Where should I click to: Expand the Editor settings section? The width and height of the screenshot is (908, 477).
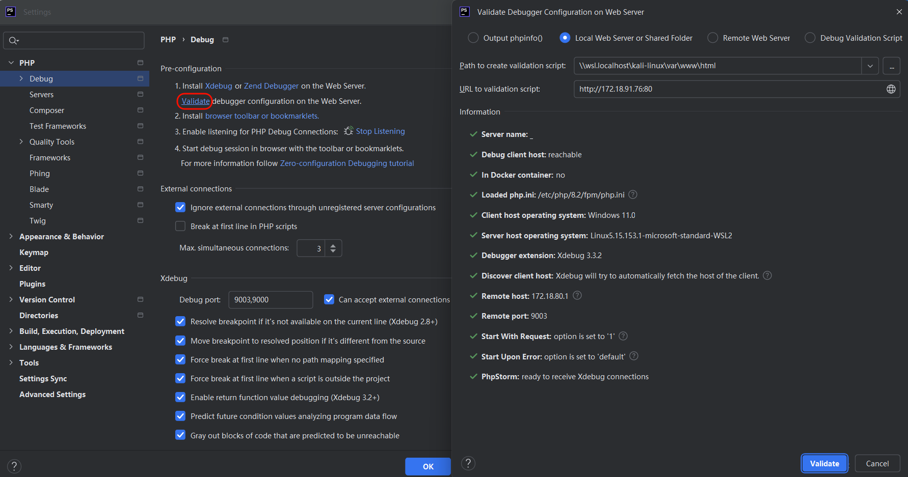point(11,268)
